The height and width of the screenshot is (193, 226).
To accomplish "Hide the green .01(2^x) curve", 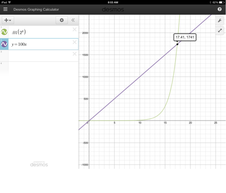I will click(x=4, y=32).
